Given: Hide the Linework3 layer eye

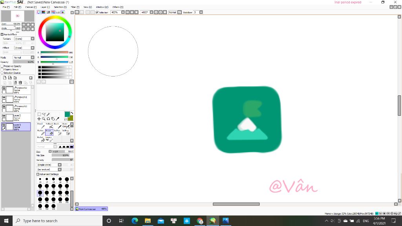Looking at the screenshot, I should pyautogui.click(x=4, y=107).
